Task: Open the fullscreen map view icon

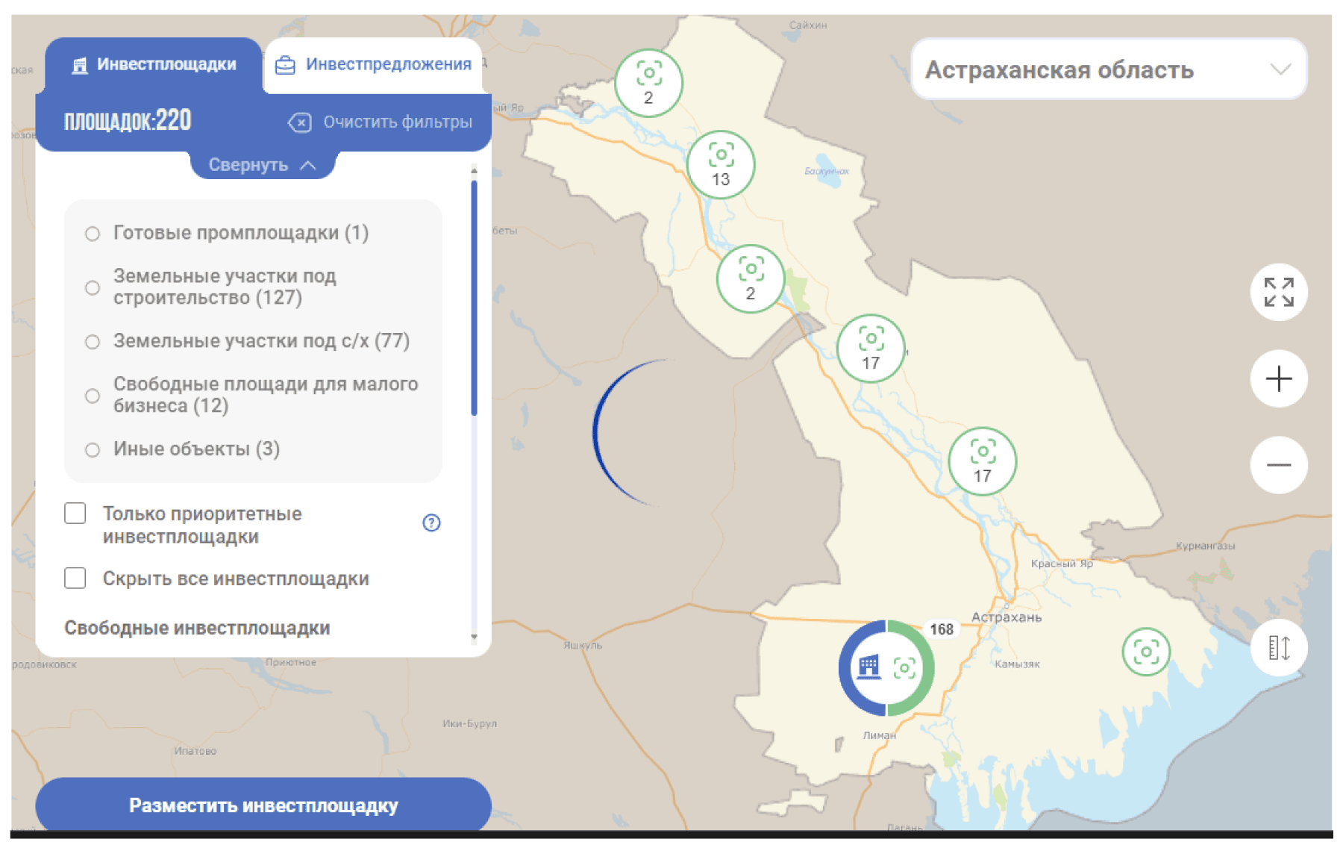Action: [x=1278, y=293]
